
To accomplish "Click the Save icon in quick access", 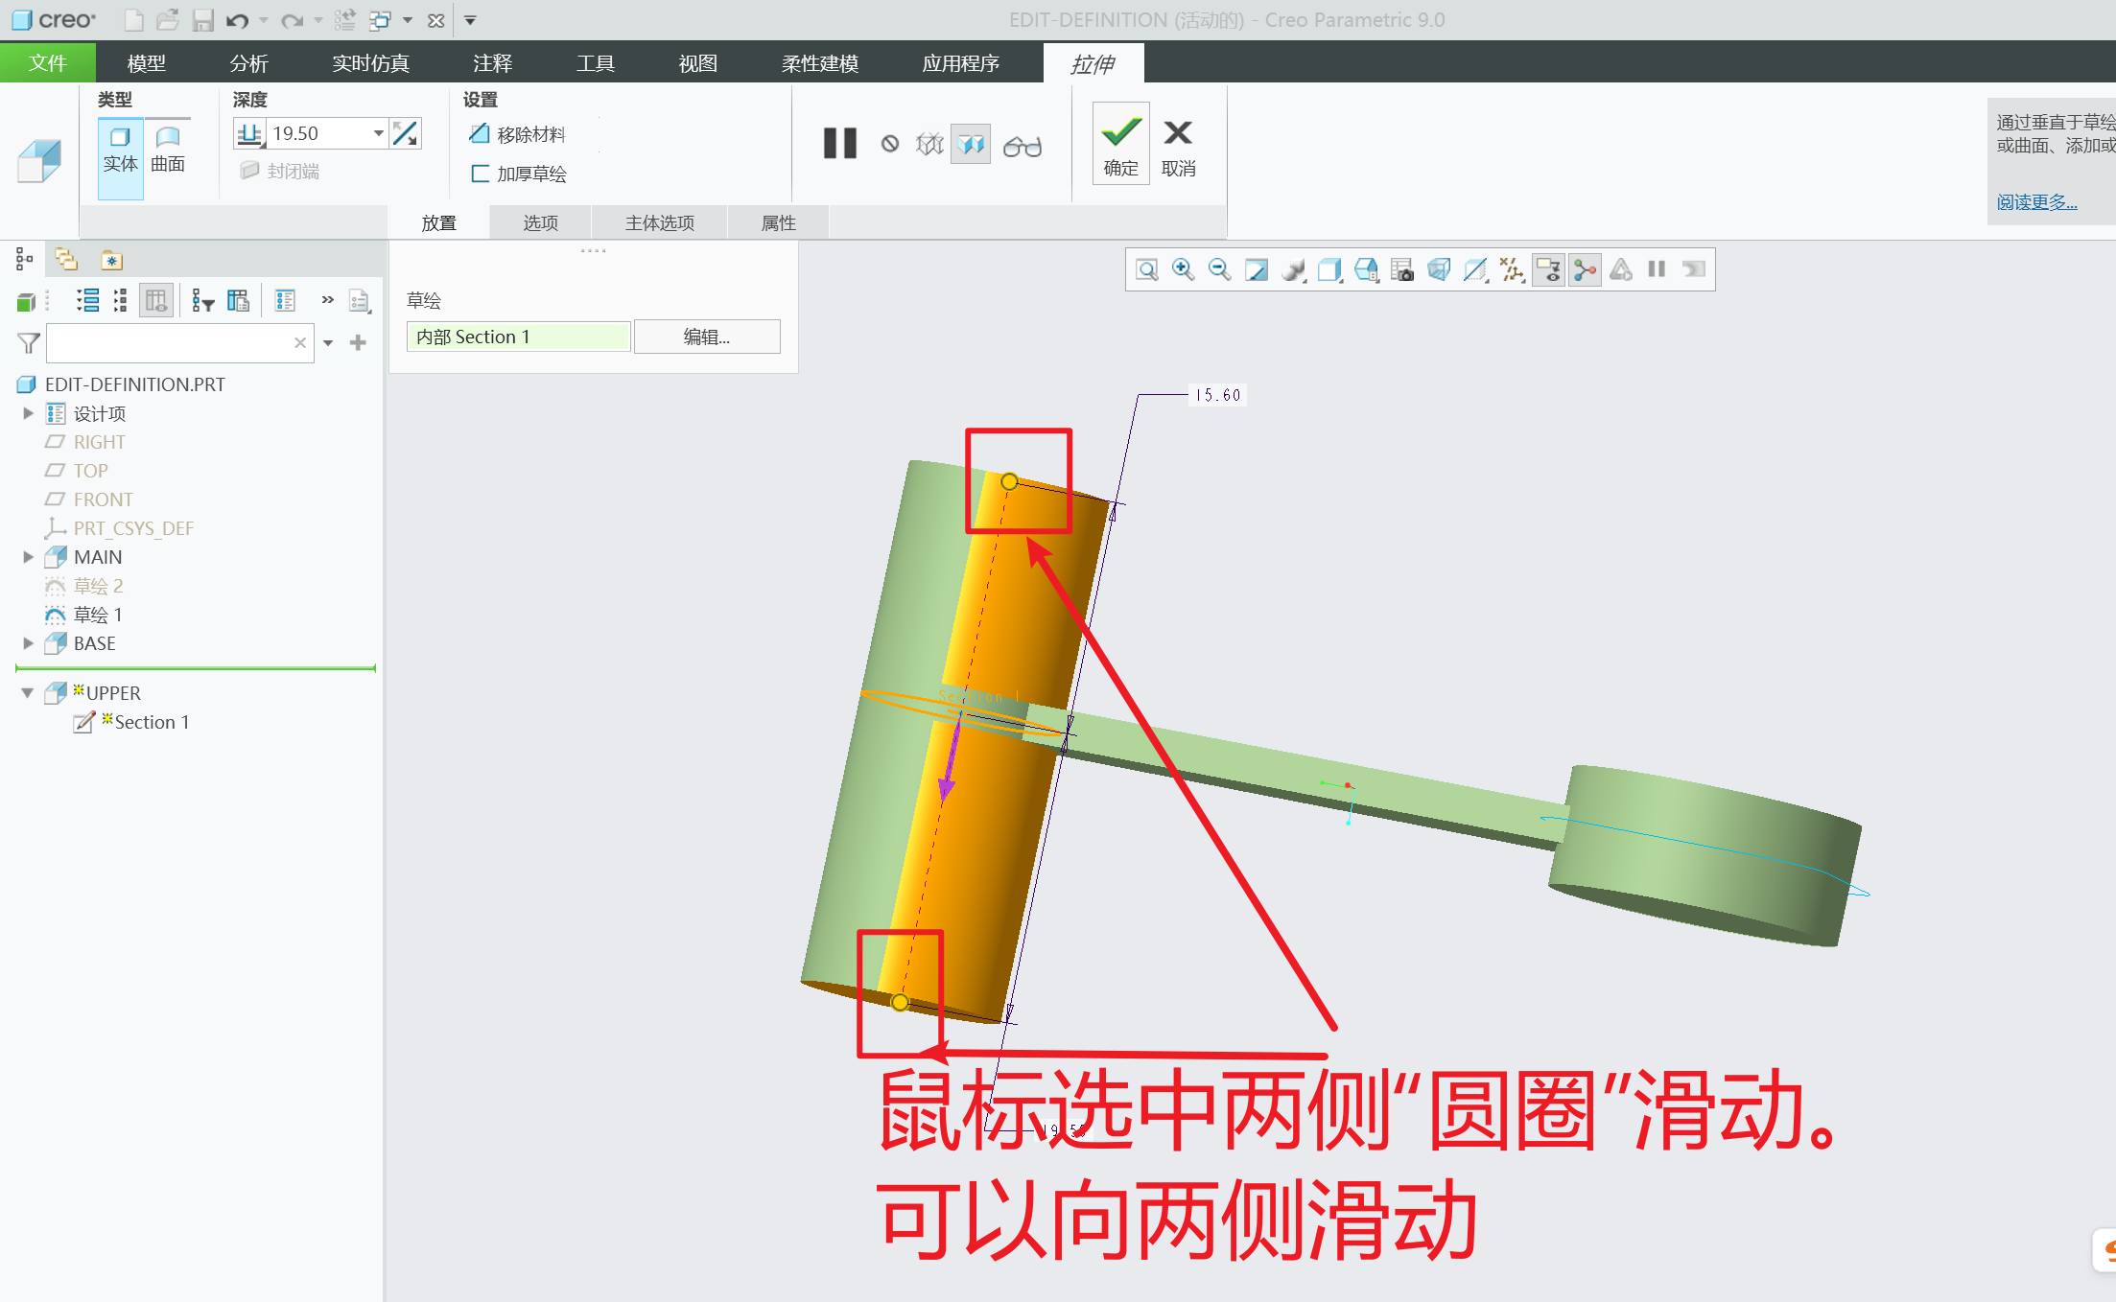I will click(202, 20).
